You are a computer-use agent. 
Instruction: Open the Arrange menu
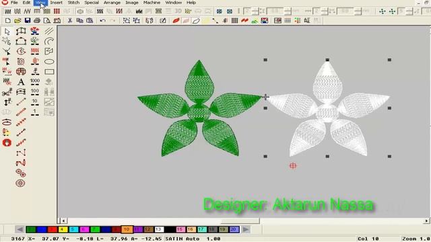point(112,3)
